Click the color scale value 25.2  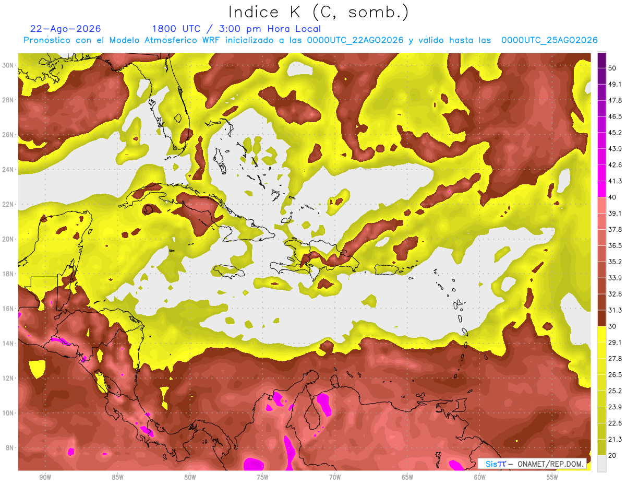click(615, 391)
